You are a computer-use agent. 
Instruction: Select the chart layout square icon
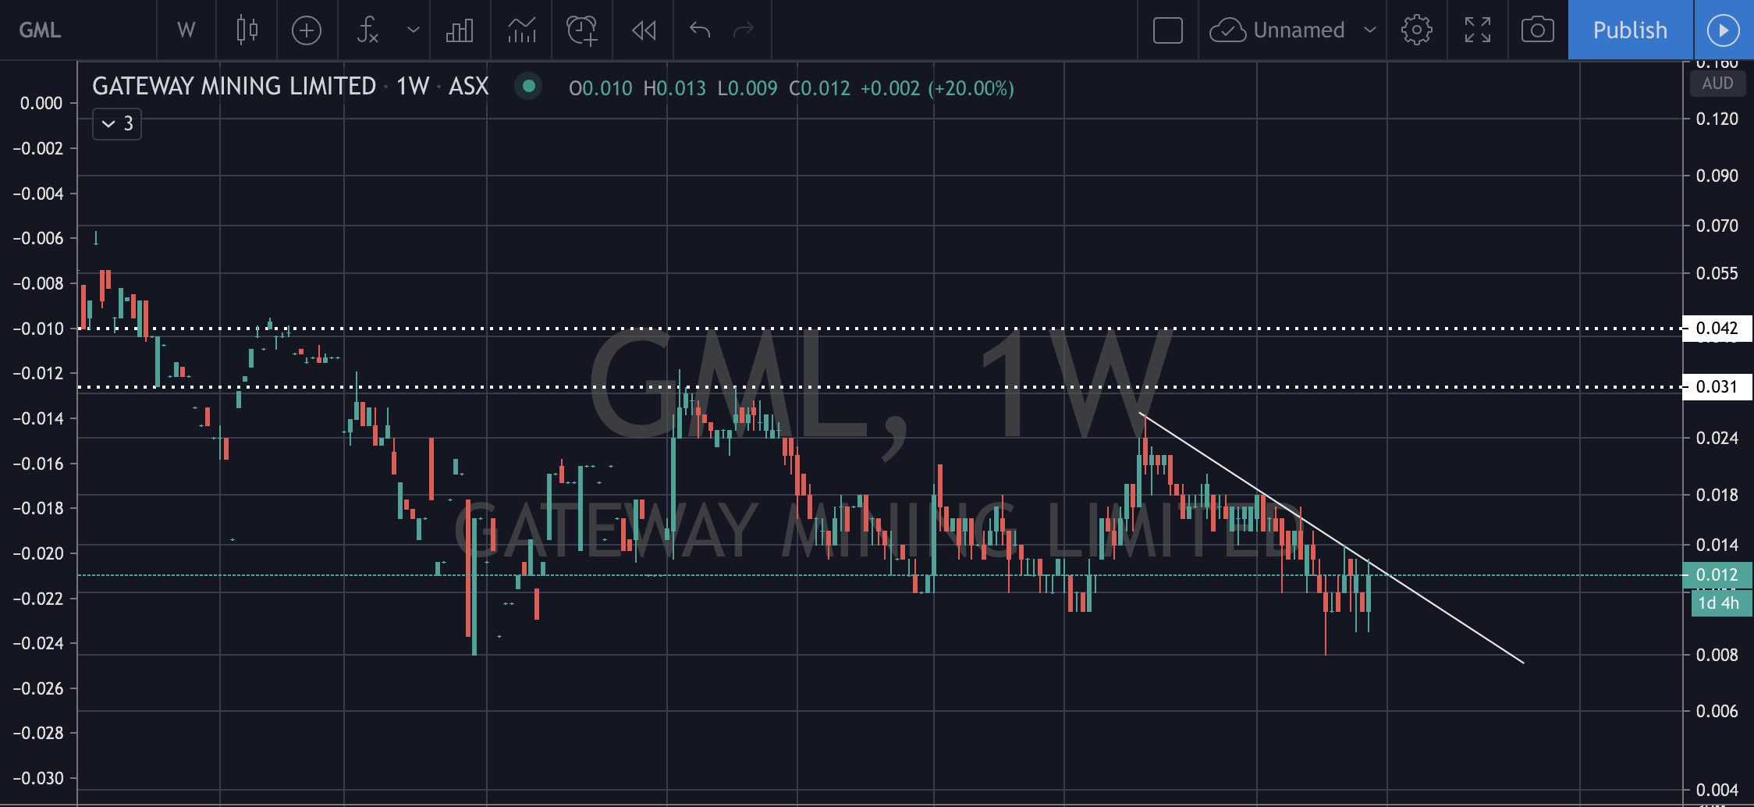pos(1167,30)
